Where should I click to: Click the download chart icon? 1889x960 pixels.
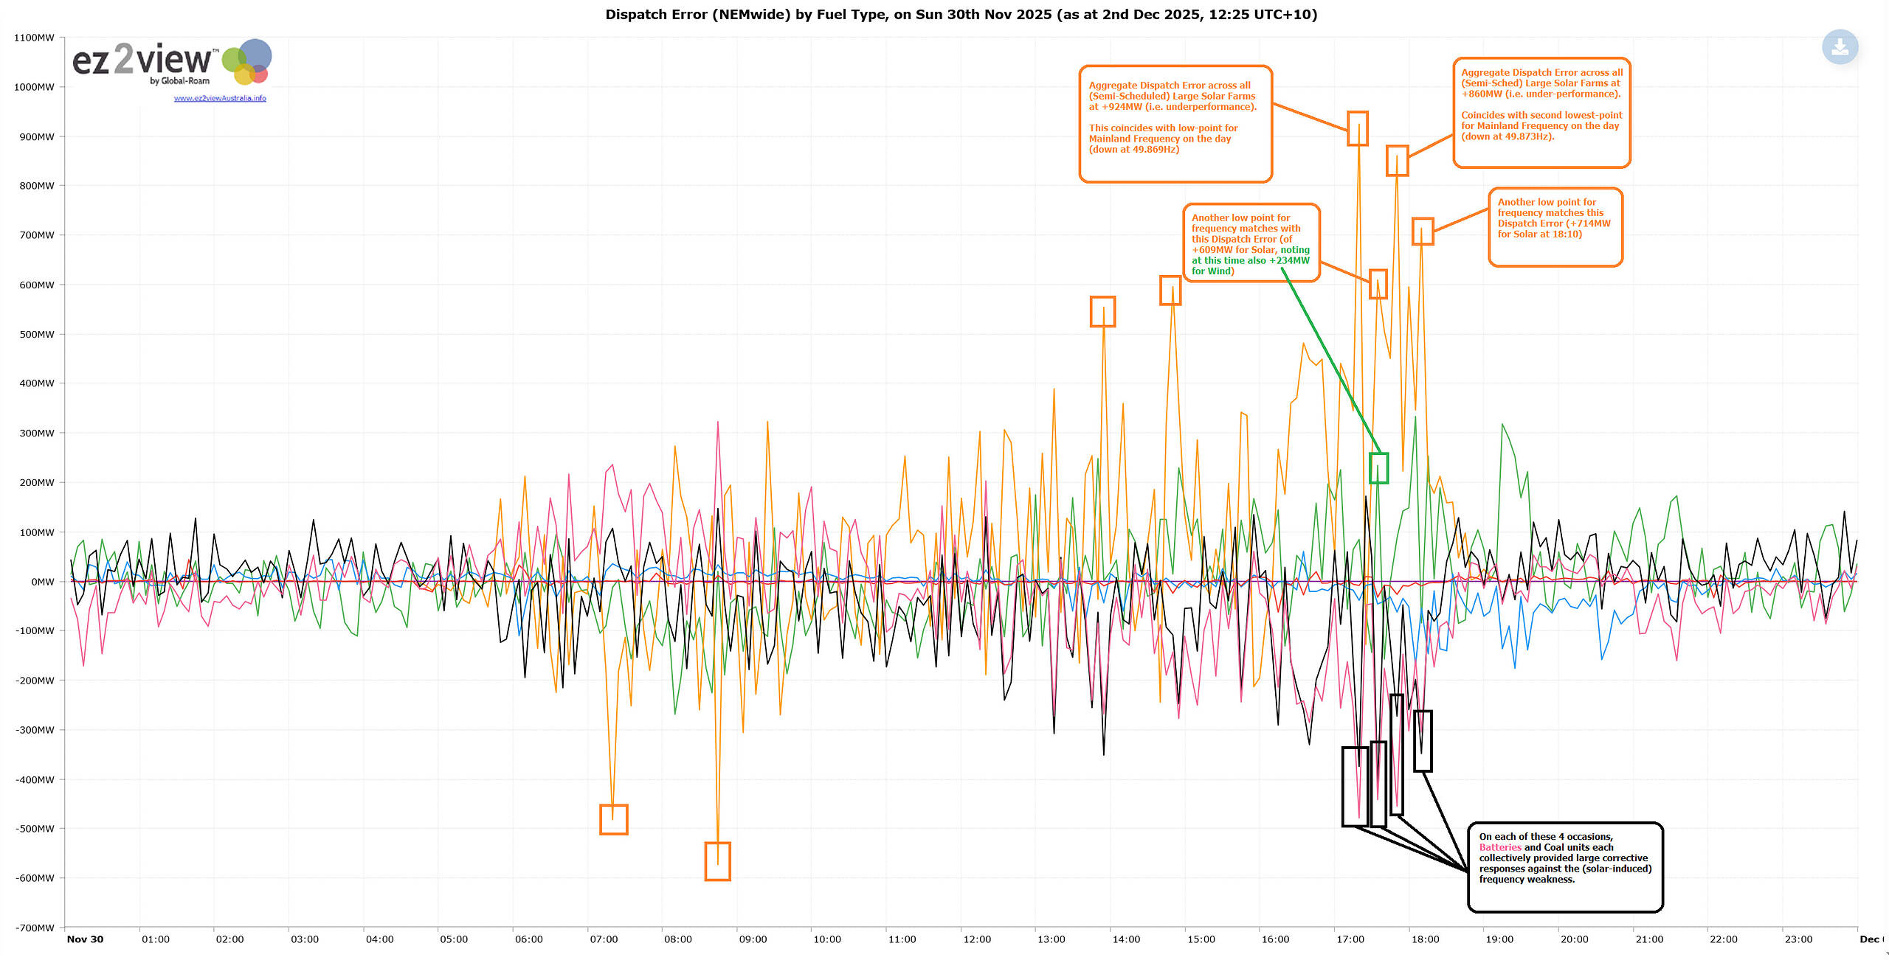pyautogui.click(x=1840, y=48)
